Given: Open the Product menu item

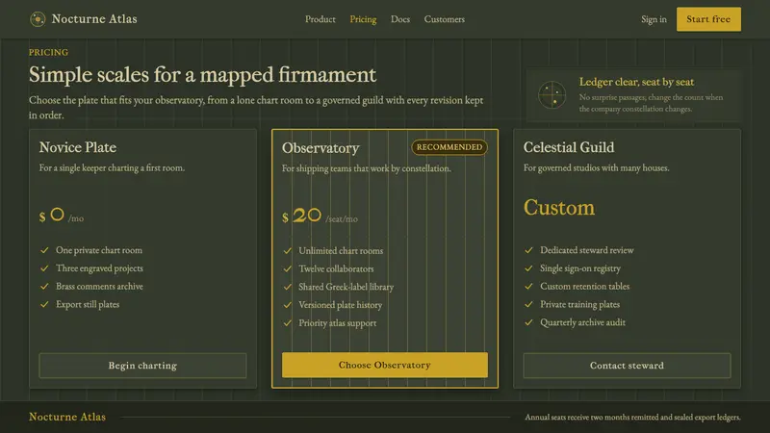Looking at the screenshot, I should pyautogui.click(x=321, y=19).
